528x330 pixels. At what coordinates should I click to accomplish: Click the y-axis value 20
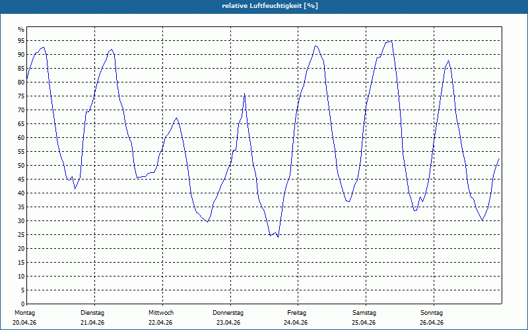(21, 249)
